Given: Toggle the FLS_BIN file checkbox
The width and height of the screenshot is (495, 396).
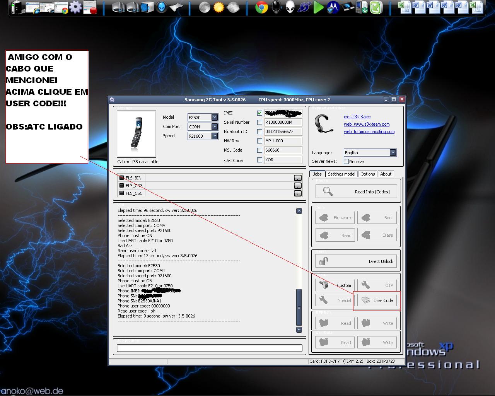Looking at the screenshot, I should coord(121,178).
